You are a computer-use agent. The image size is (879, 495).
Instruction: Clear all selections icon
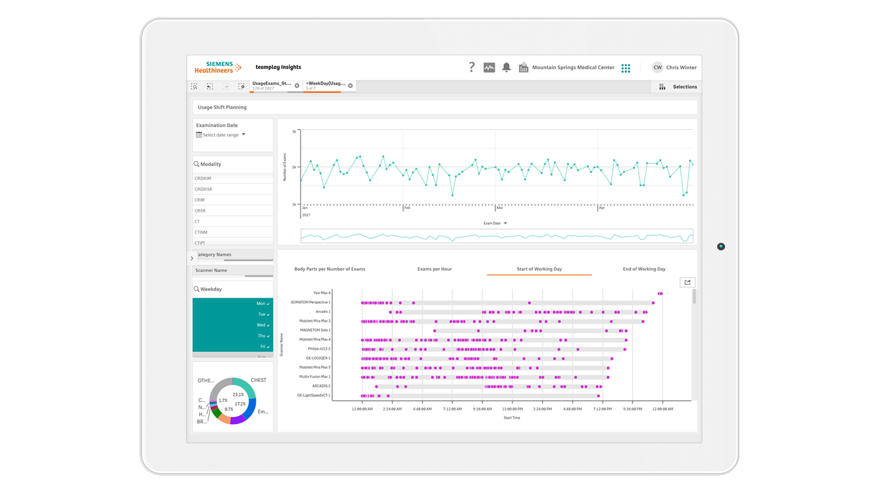[x=241, y=87]
